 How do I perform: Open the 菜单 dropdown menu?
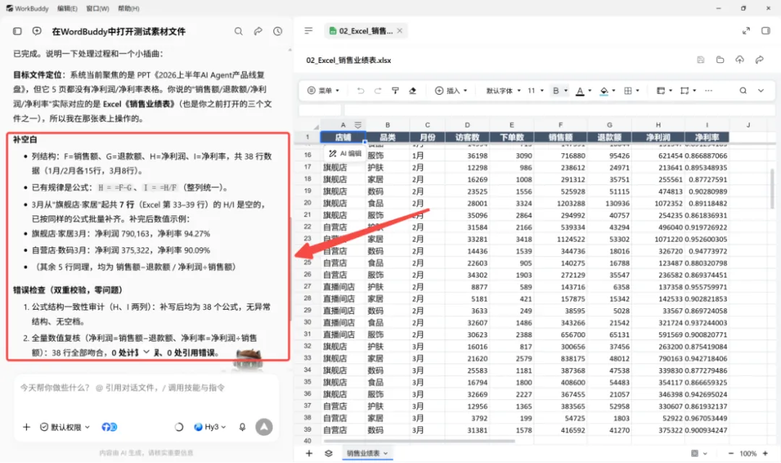[324, 90]
